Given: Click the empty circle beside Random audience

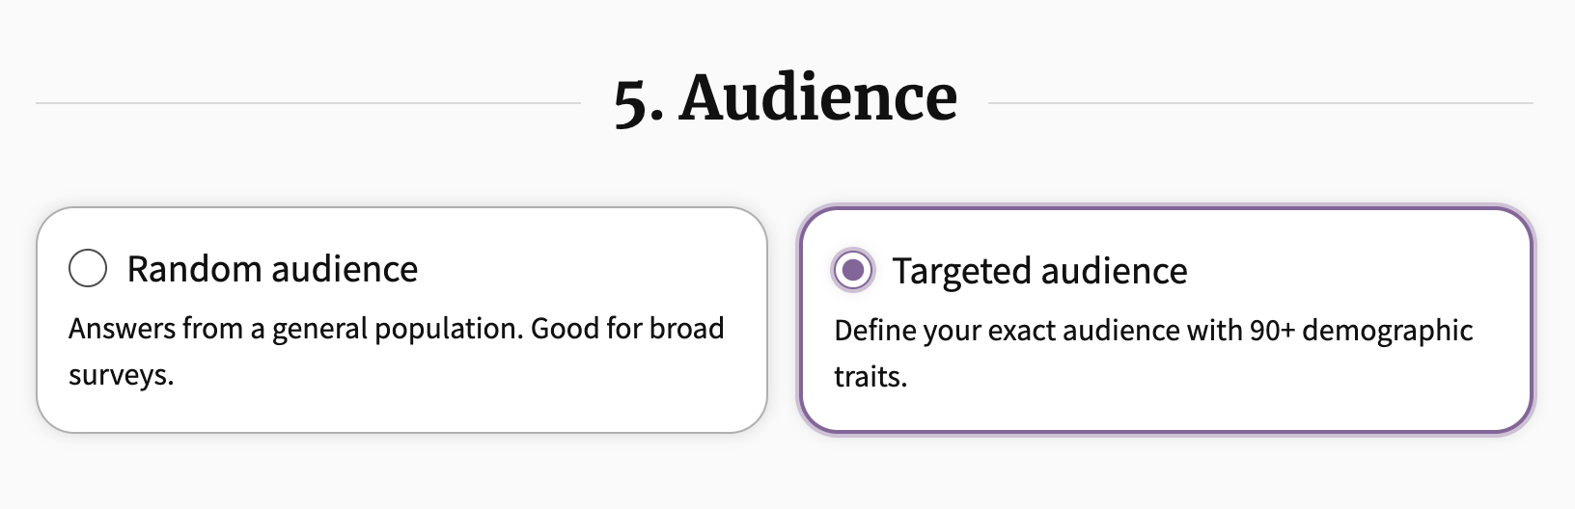Looking at the screenshot, I should click(x=88, y=268).
